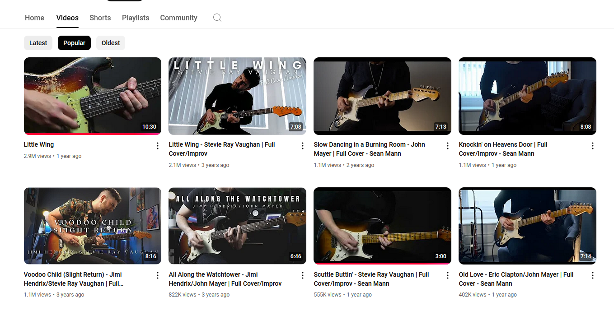Viewport: 614px width, 311px height.
Task: Open the Playlists tab
Action: 136,18
